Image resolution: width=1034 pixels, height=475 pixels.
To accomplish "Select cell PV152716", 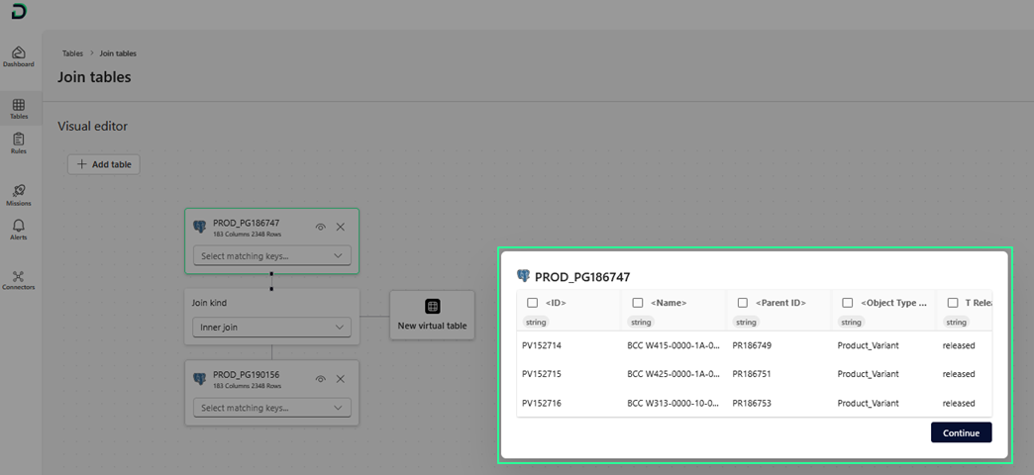I will click(x=541, y=403).
